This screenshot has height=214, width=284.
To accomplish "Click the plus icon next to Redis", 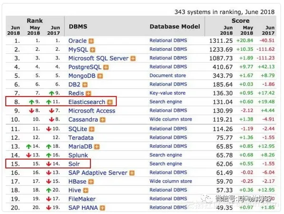I will tap(88, 93).
